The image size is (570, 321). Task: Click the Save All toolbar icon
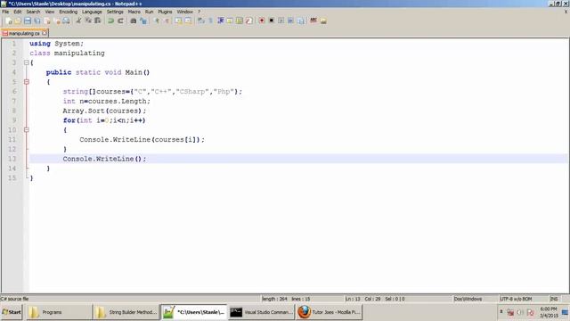(x=37, y=21)
